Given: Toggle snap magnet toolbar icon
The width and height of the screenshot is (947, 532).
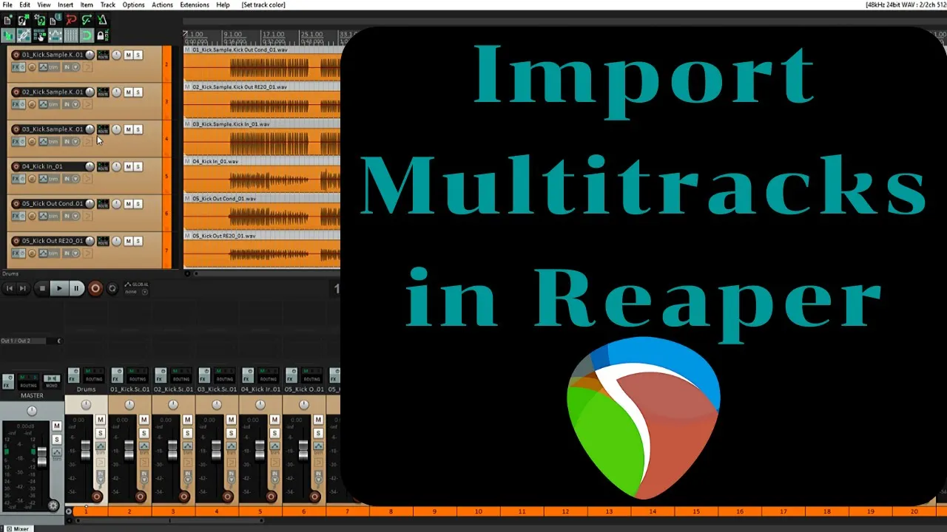Looking at the screenshot, I should coord(87,35).
